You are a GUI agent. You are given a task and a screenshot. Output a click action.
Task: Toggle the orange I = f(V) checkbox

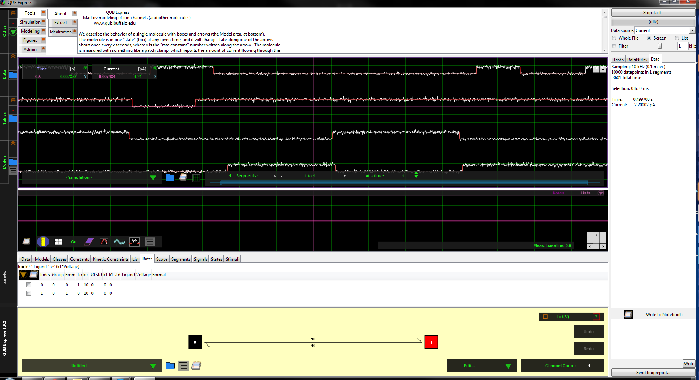tap(545, 317)
